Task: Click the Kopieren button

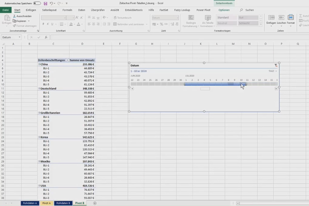Action: coord(20,21)
